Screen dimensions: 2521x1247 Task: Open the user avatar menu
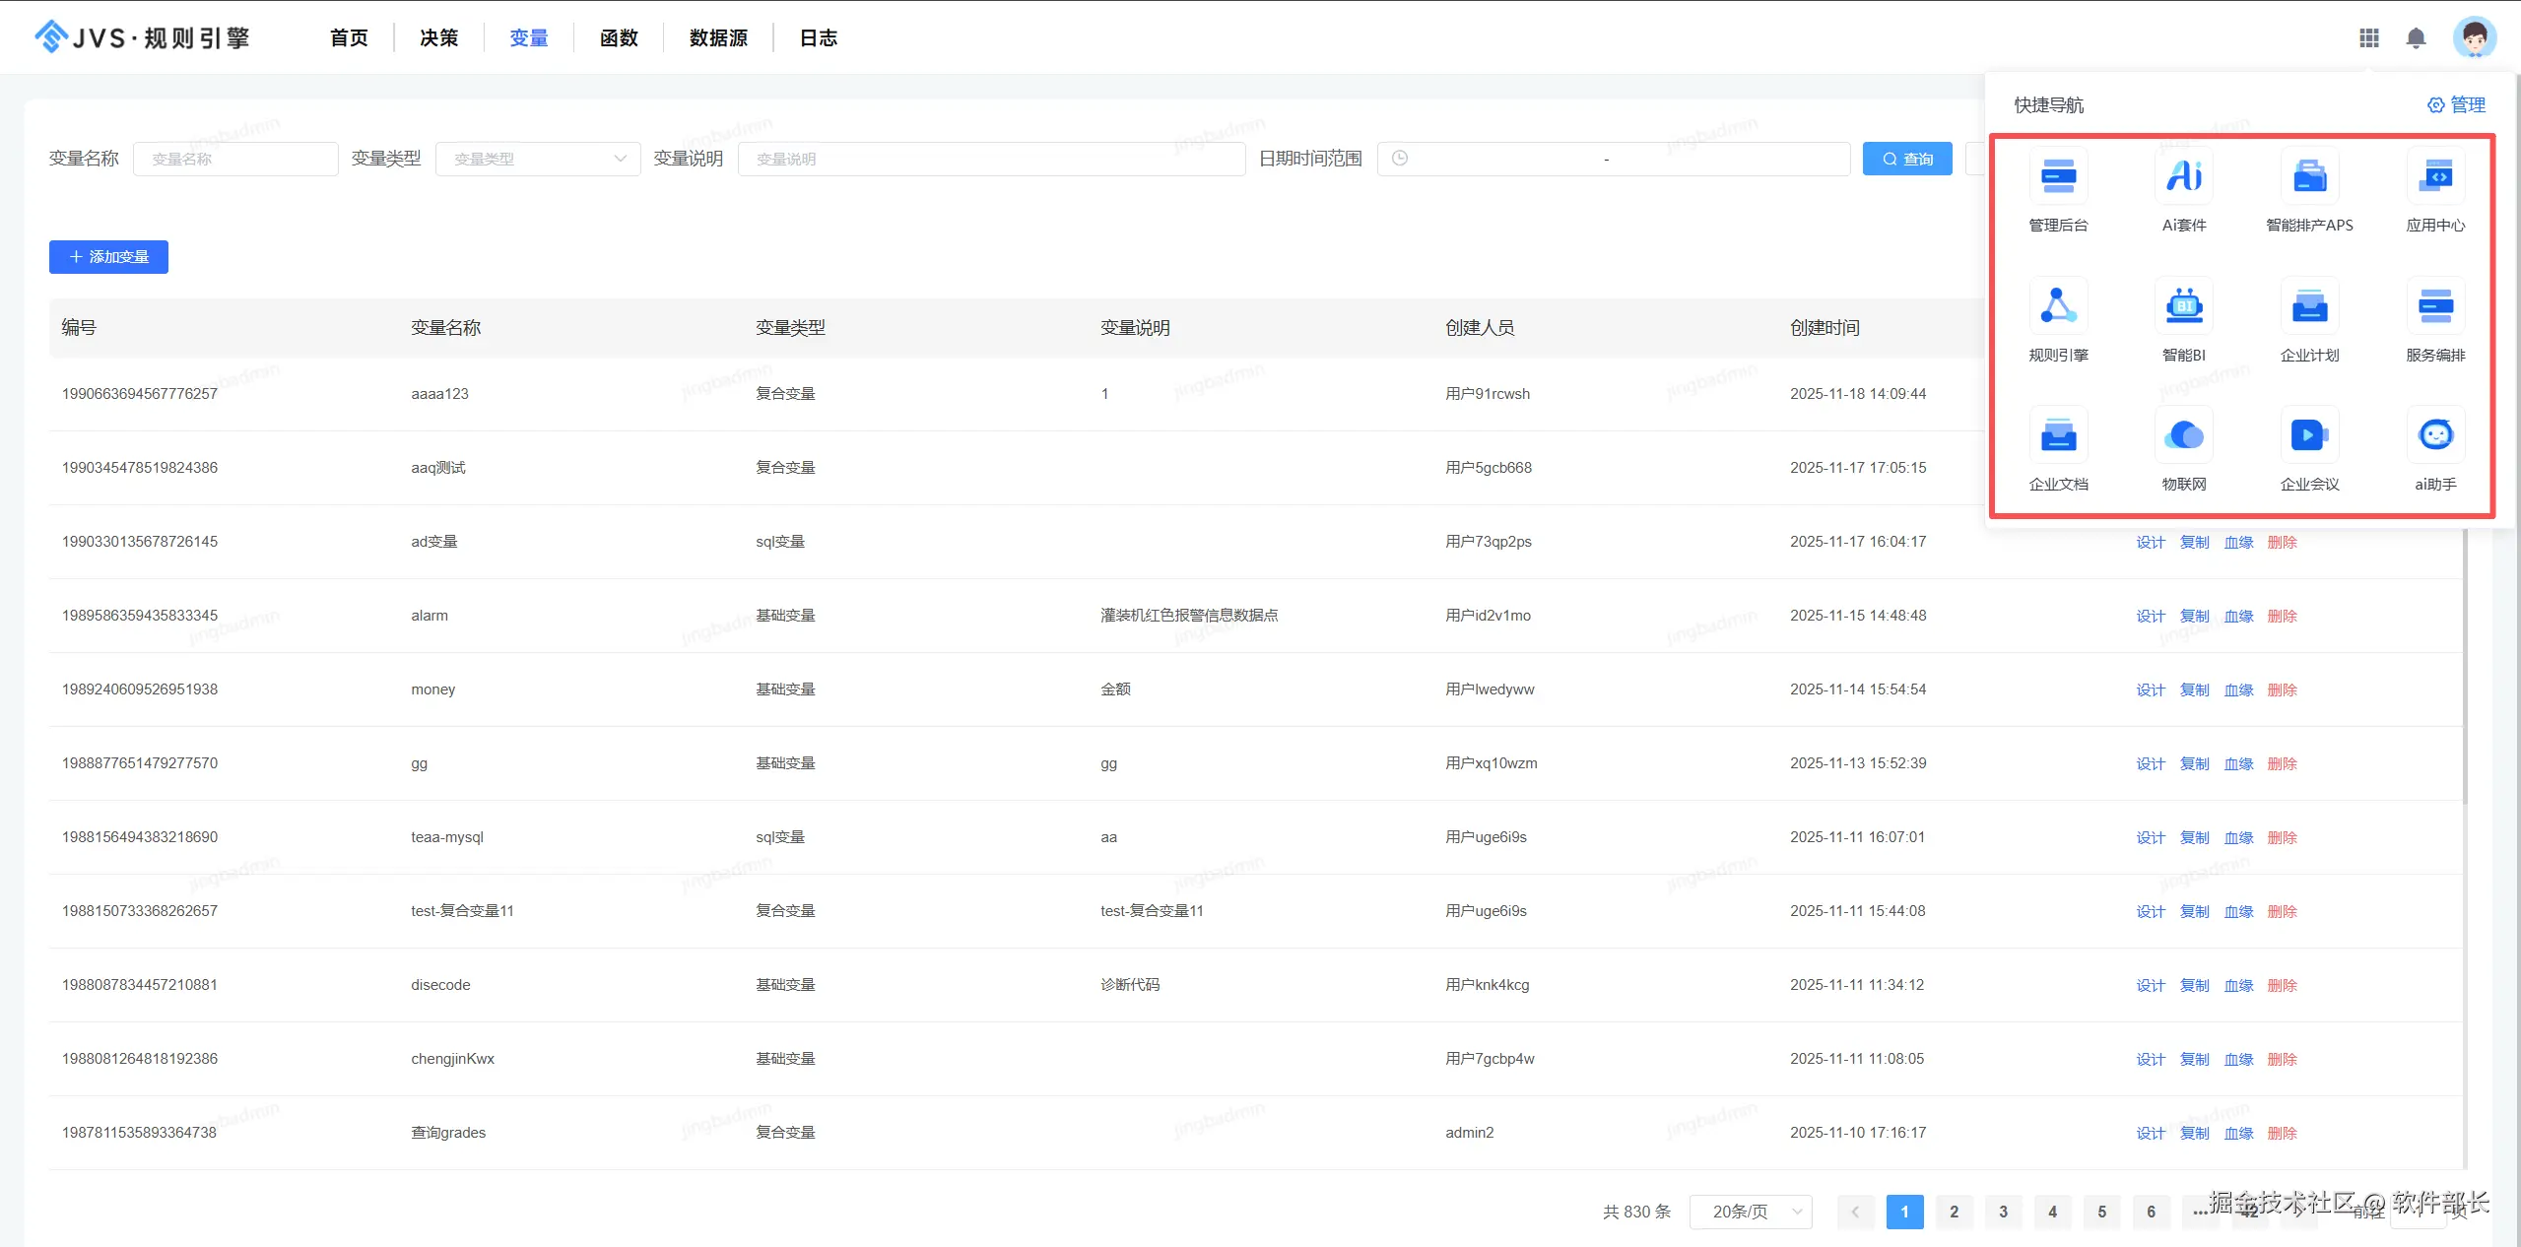[2474, 38]
